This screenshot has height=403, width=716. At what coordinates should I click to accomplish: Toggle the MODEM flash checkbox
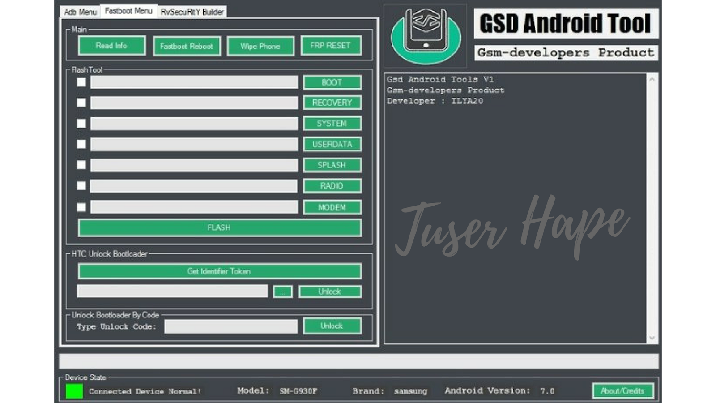(x=81, y=207)
